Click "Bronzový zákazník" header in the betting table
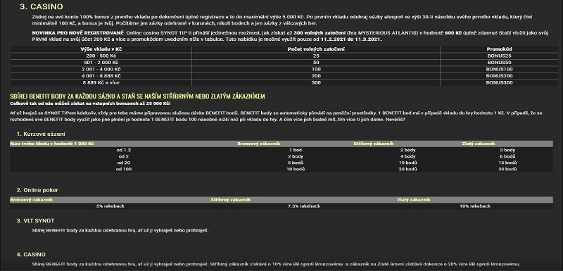Image resolution: width=563 pixels, height=271 pixels. tap(259, 144)
